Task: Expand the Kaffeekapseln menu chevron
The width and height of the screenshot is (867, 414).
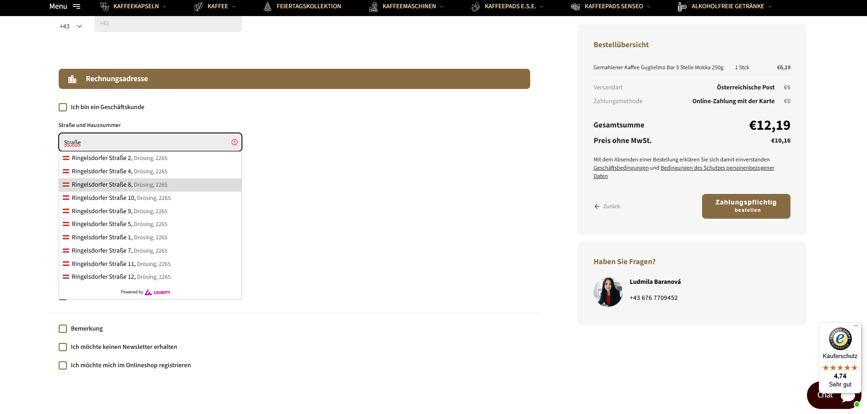Action: (x=165, y=6)
